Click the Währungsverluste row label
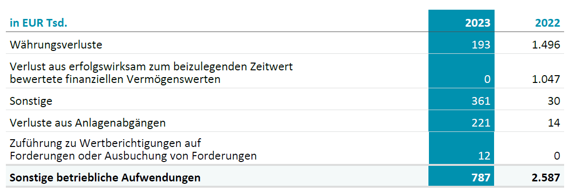This screenshot has height=194, width=568. pos(56,45)
